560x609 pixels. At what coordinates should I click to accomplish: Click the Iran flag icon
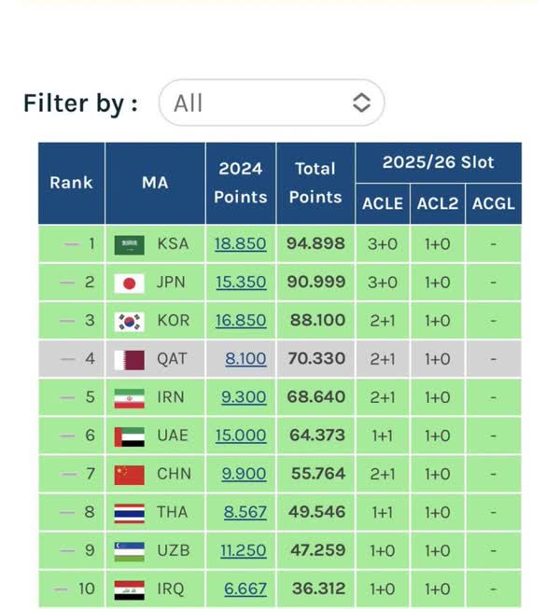click(x=129, y=397)
